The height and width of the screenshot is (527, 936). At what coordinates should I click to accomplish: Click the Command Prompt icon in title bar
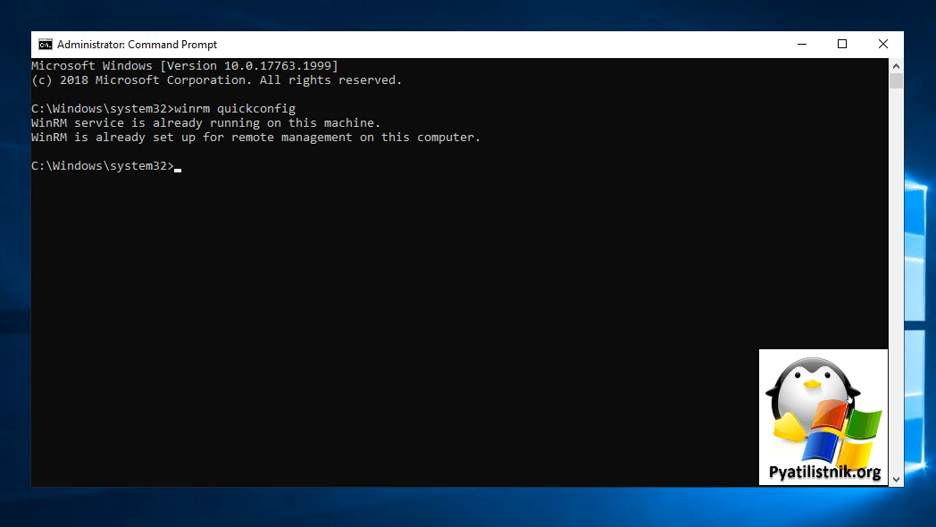[45, 45]
